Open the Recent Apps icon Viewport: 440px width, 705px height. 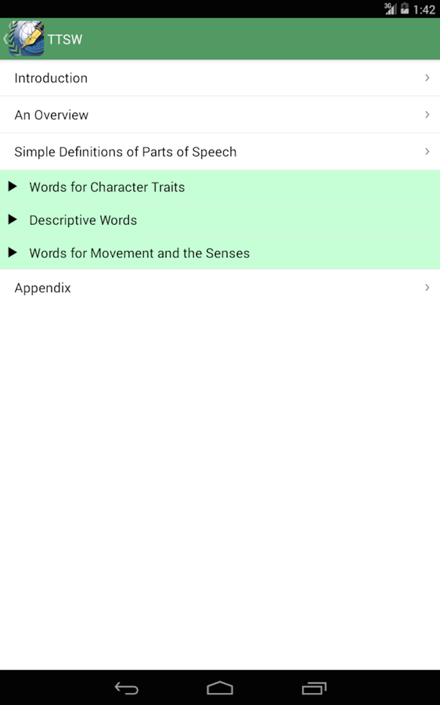(314, 688)
